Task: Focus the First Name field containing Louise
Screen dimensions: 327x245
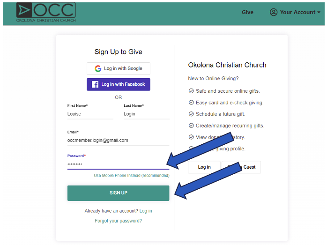Action: coord(90,114)
